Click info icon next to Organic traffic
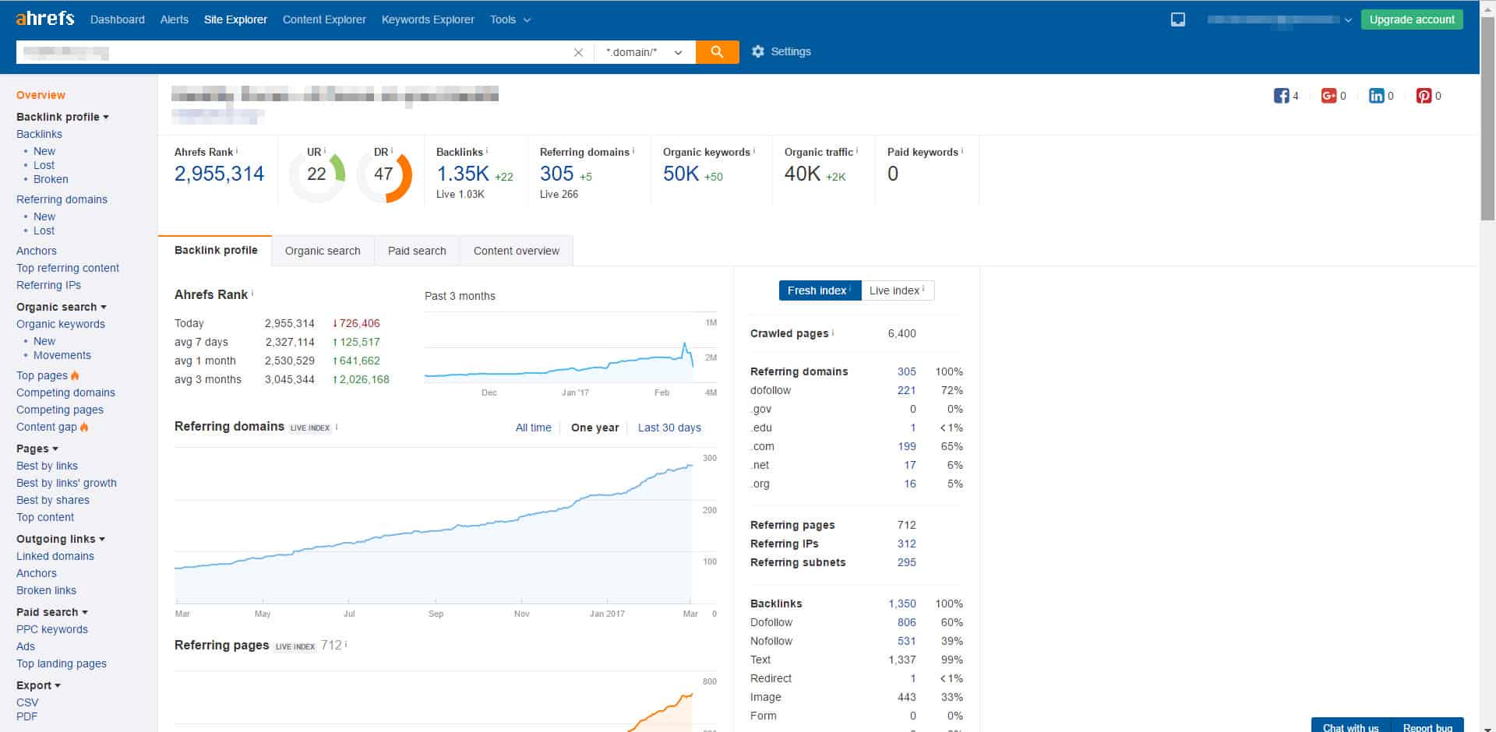 [857, 150]
